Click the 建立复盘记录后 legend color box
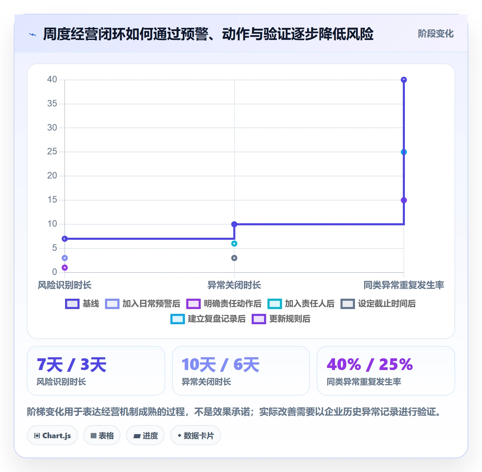Screen dimensions: 482x472 [178, 319]
